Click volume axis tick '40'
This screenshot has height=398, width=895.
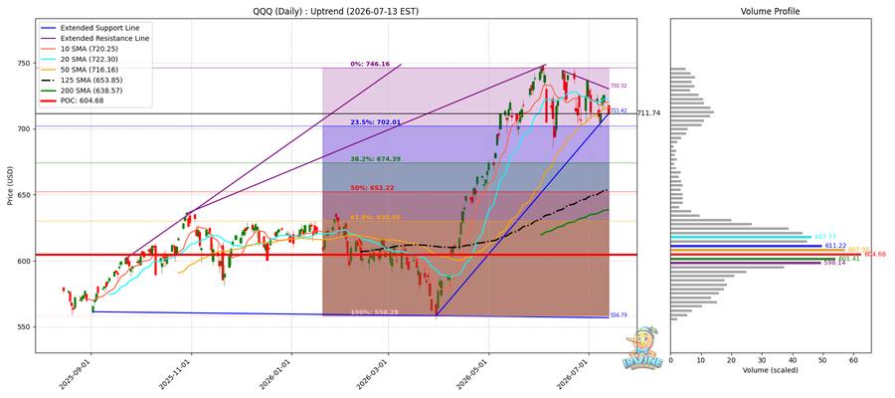793,360
